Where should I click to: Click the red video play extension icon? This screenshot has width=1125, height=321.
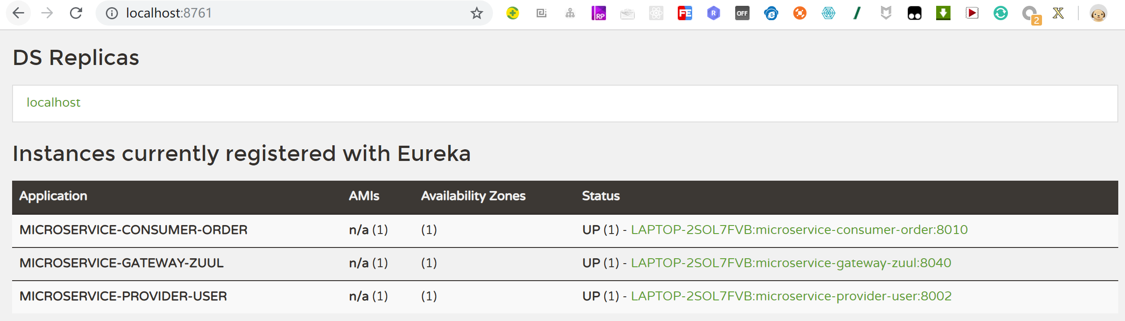pos(972,13)
